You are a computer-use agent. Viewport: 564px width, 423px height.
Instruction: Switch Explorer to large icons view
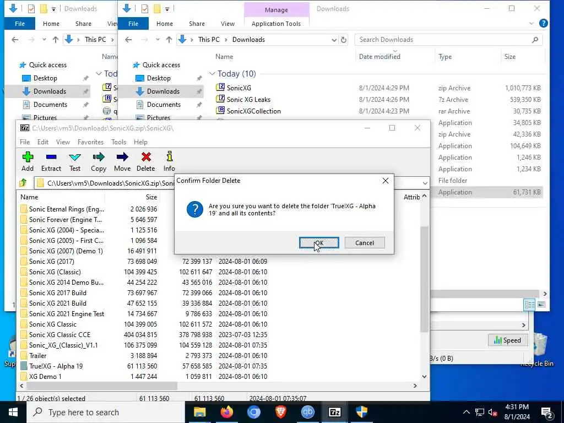coord(541,305)
